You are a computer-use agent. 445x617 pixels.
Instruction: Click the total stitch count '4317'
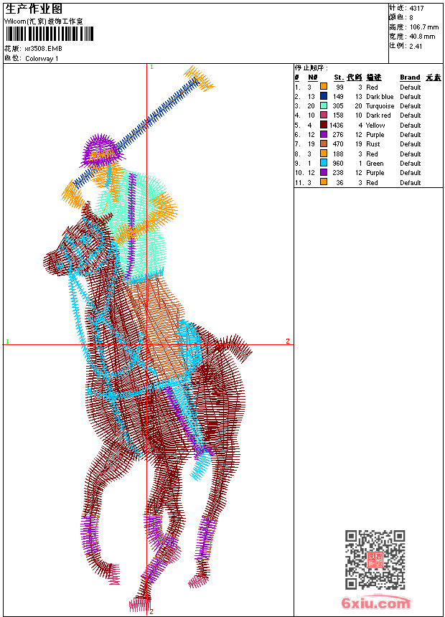416,9
